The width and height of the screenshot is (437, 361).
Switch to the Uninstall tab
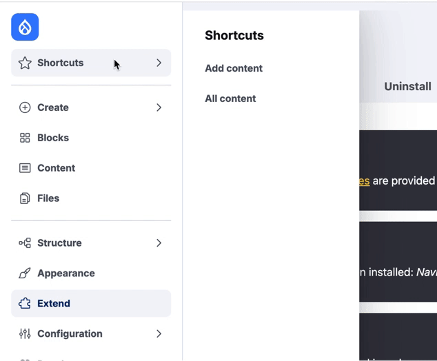tap(407, 86)
